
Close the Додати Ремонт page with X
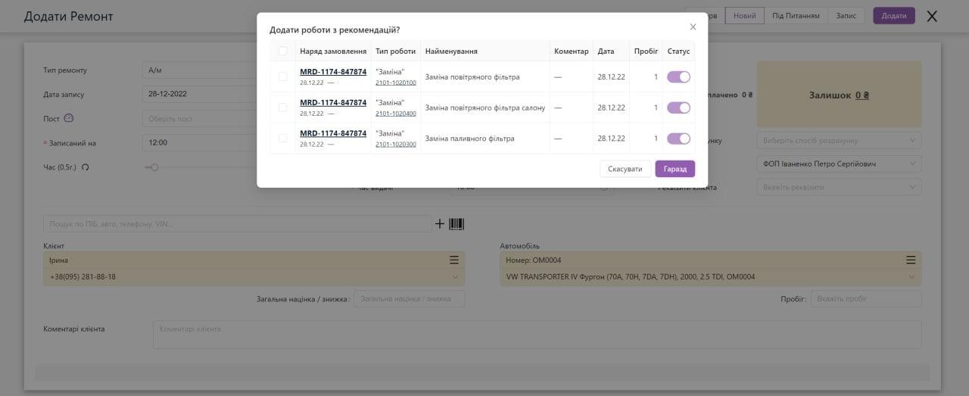(x=932, y=16)
